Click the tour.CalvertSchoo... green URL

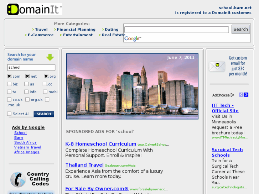[x=153, y=145]
